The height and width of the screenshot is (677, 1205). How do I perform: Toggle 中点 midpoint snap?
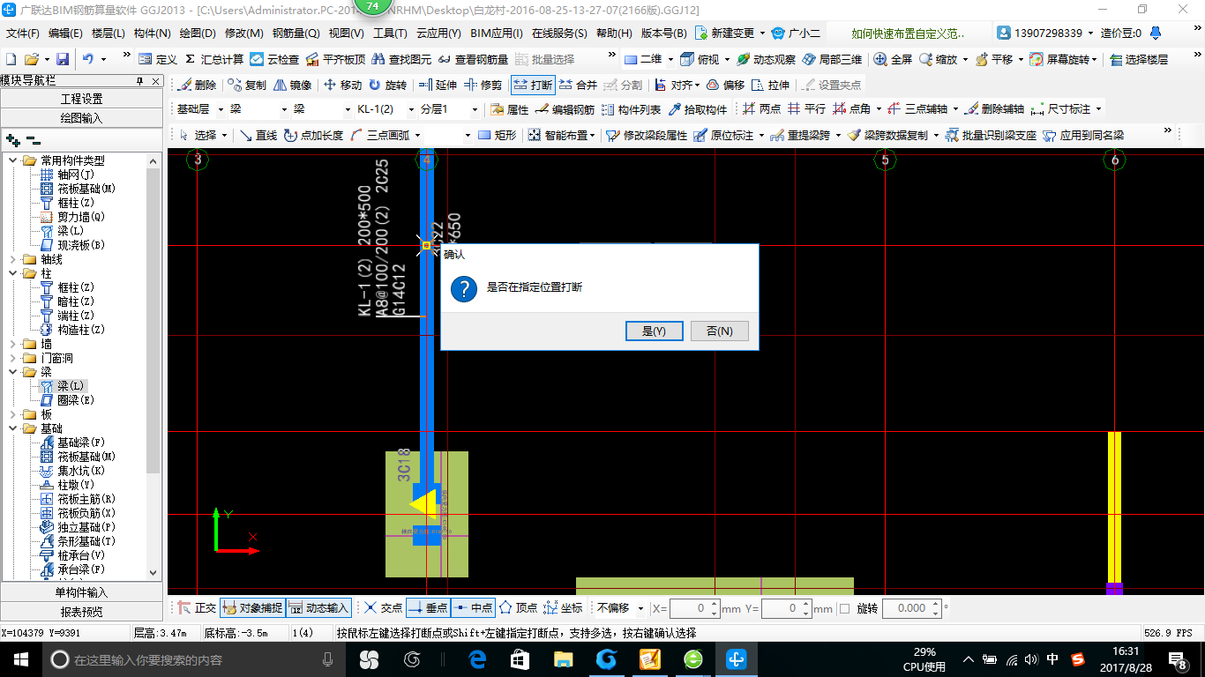pos(473,607)
